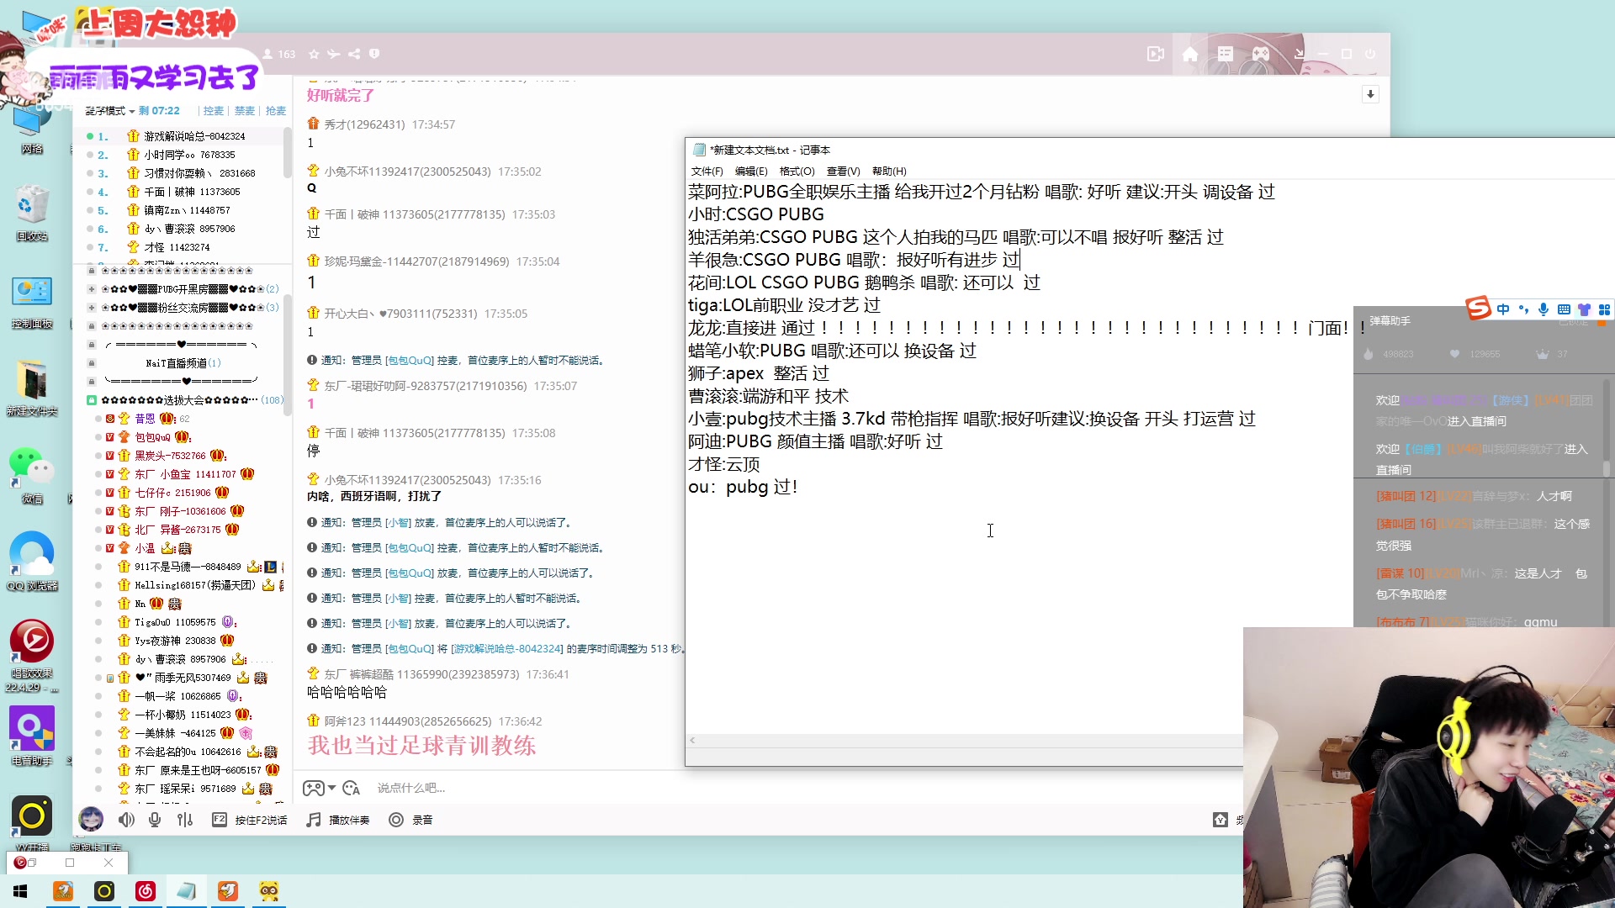The image size is (1615, 908).
Task: Open the Notepad 编辑(E) menu
Action: 751,172
